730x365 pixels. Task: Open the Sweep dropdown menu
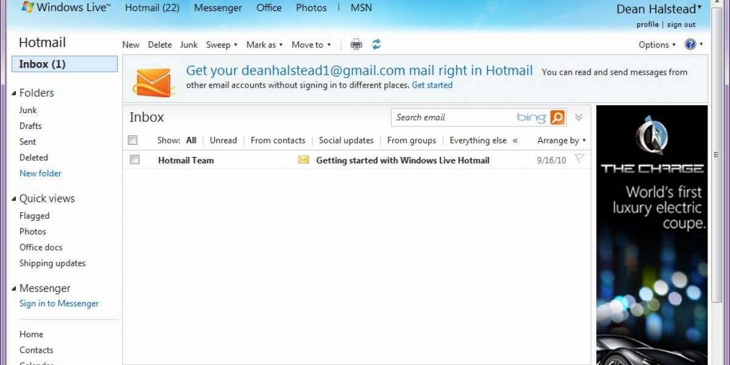tap(221, 44)
